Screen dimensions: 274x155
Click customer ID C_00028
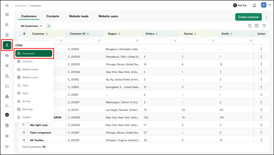coord(74,117)
